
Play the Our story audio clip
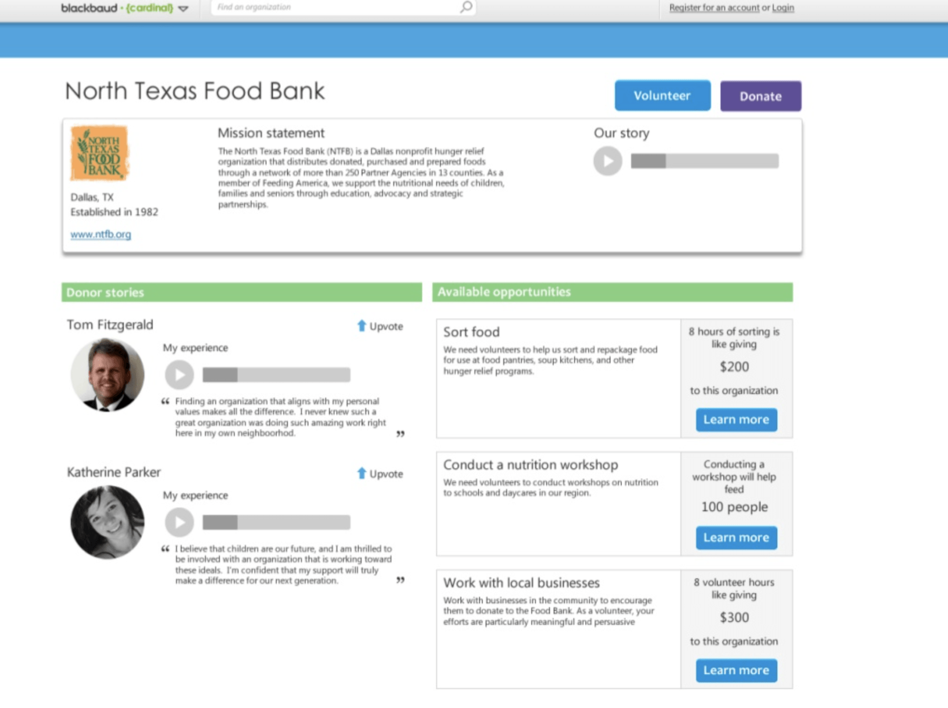tap(607, 161)
